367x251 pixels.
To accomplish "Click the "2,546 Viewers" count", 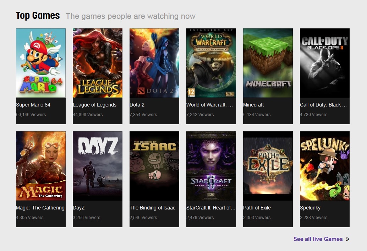I will tap(143, 218).
